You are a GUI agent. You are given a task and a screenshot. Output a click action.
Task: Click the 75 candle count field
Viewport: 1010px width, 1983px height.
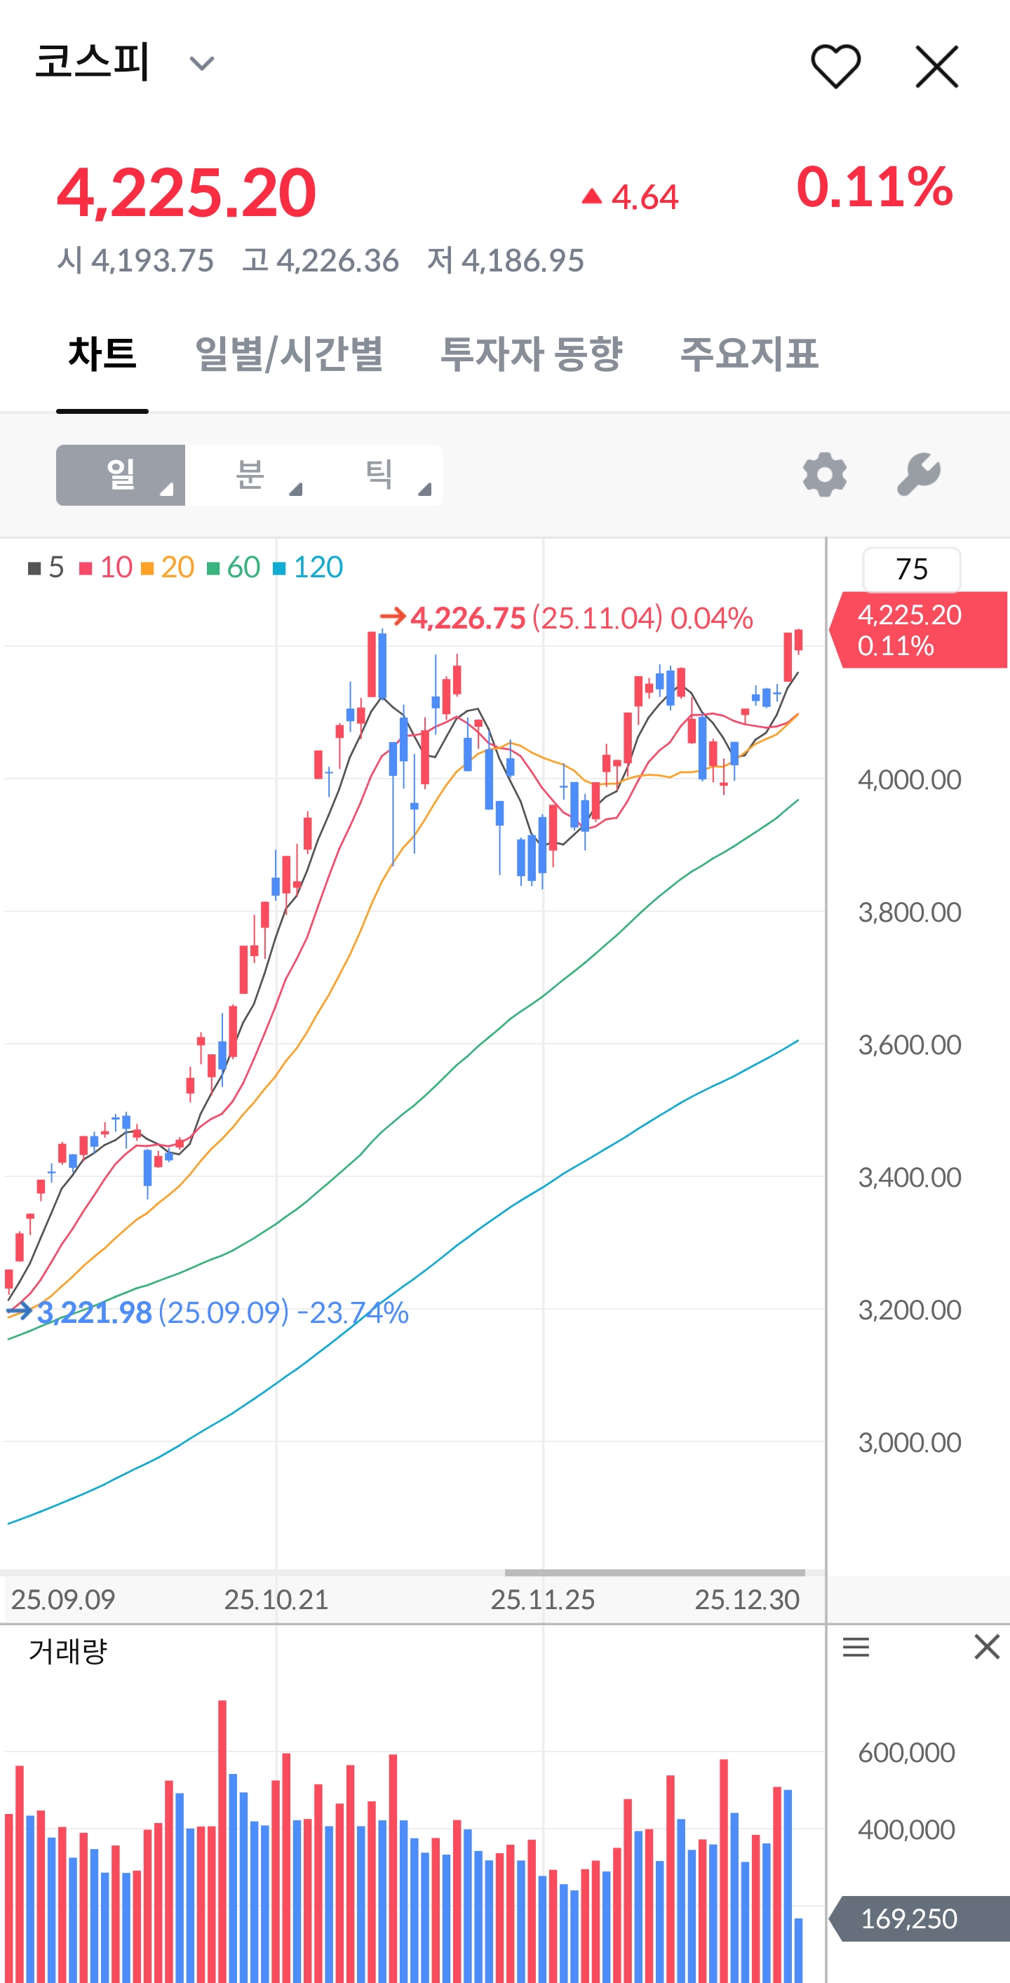tap(910, 570)
